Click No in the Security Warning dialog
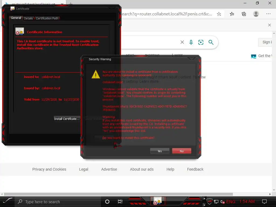This screenshot has height=207, width=276. click(182, 151)
